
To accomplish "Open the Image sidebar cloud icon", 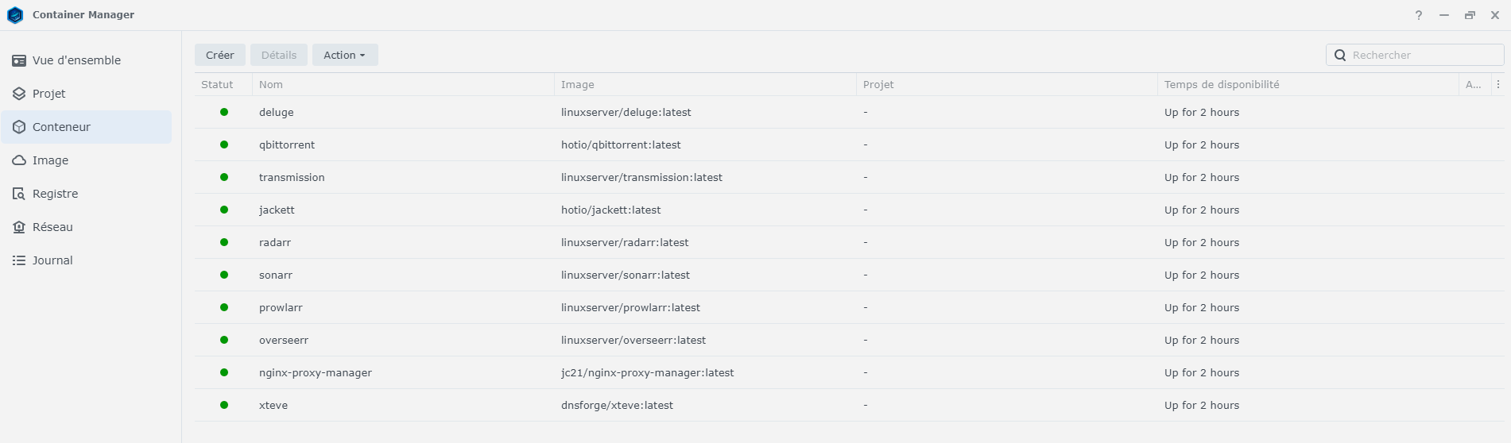I will pyautogui.click(x=19, y=160).
